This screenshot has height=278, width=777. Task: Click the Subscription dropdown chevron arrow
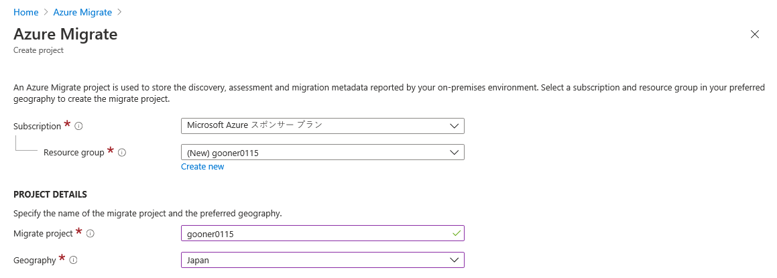(454, 125)
